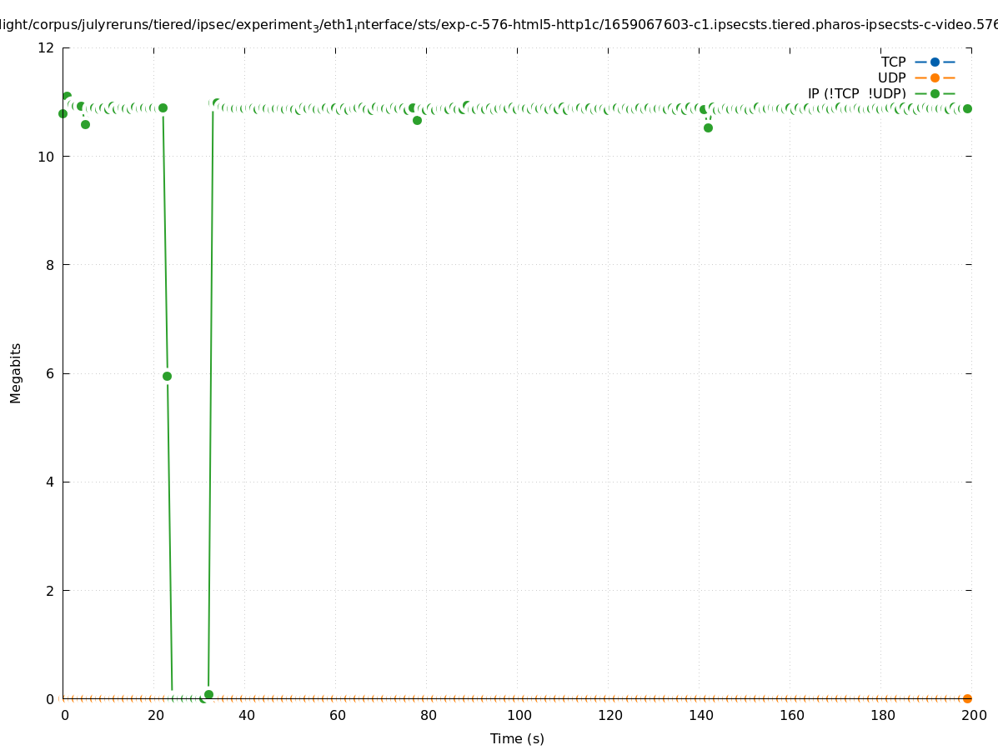Click the Megabits y-axis label

point(16,372)
